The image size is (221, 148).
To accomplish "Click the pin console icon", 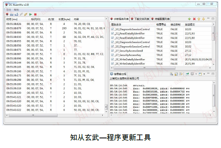I will pos(187,74).
